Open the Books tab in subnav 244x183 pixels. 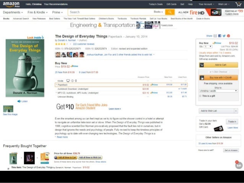6,19
